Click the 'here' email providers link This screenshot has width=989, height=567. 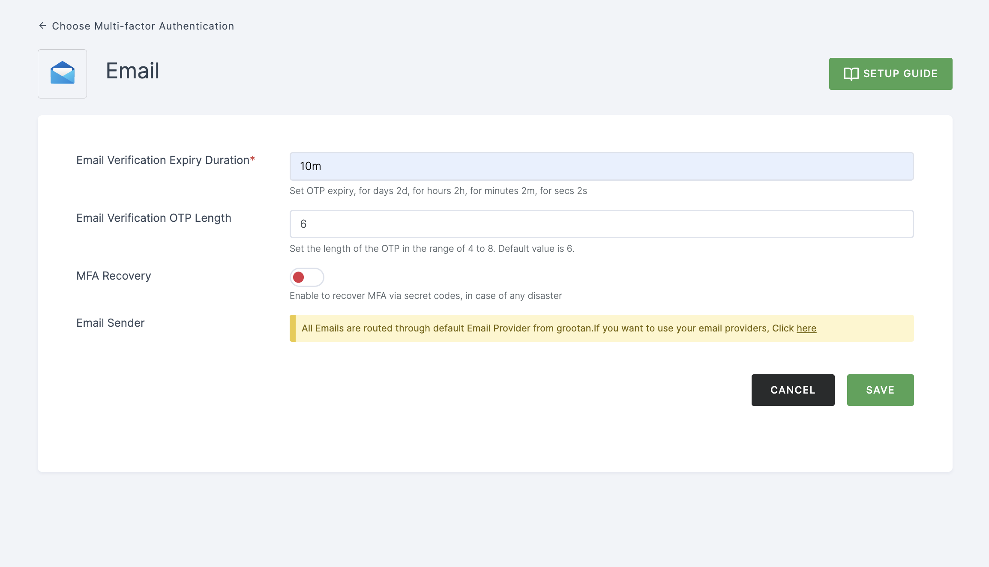[x=806, y=328]
